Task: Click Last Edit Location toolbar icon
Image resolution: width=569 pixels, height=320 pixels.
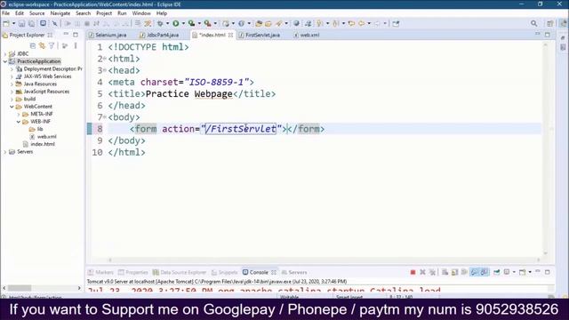Action: [x=352, y=24]
